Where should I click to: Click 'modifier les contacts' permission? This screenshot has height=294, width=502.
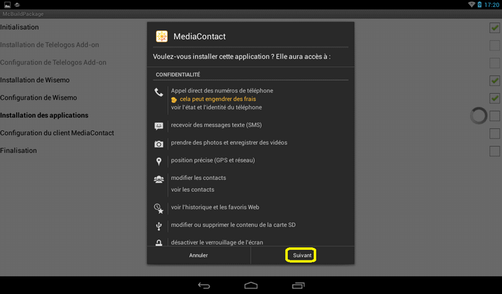[199, 178]
